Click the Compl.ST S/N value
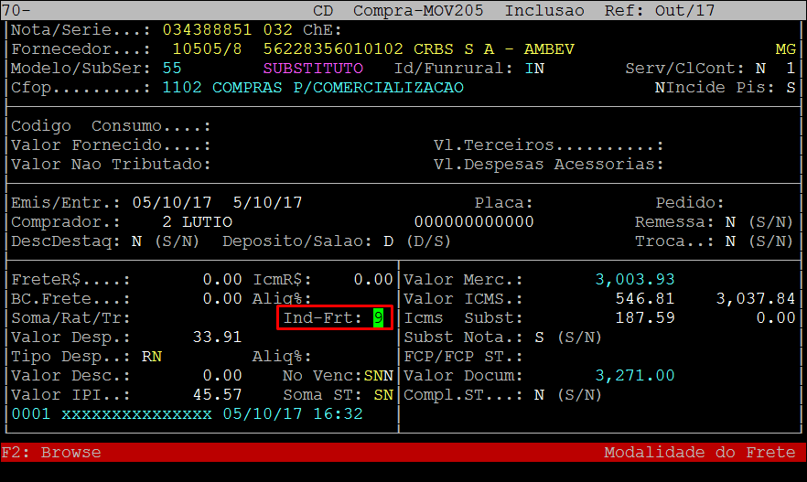 [x=539, y=395]
